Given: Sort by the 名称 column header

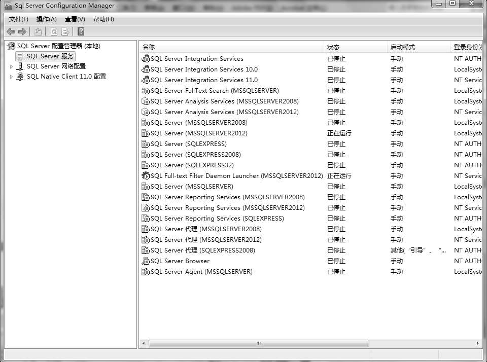Looking at the screenshot, I should 149,47.
